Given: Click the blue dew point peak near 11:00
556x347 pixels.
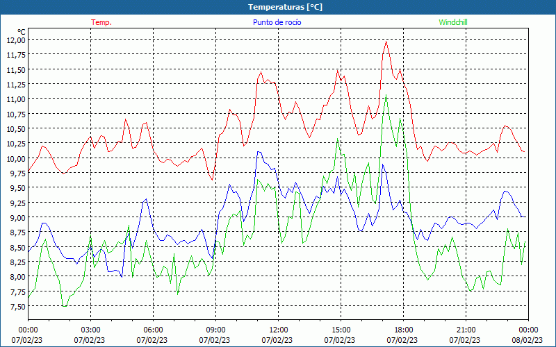Looking at the screenshot, I should click(x=259, y=152).
